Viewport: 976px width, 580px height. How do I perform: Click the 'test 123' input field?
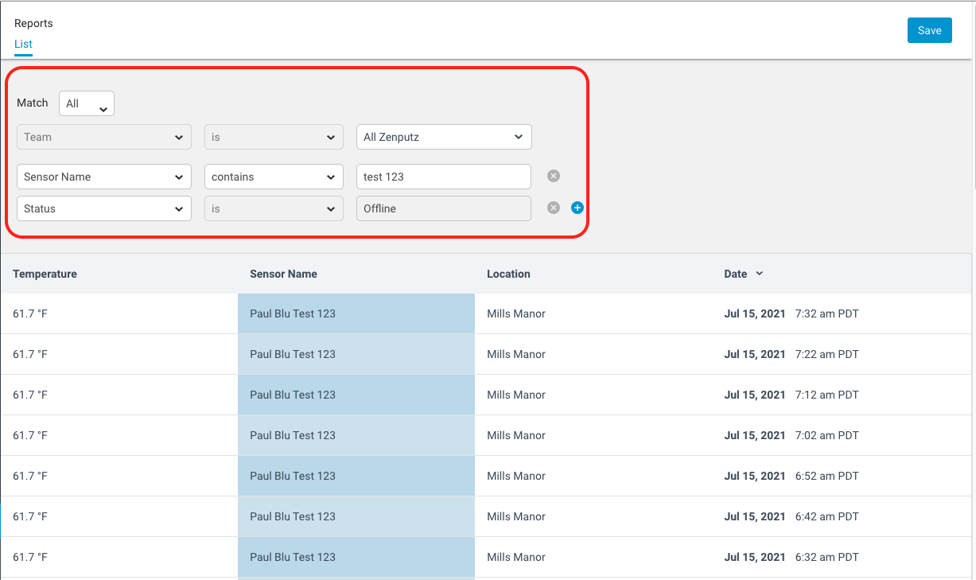(x=444, y=177)
